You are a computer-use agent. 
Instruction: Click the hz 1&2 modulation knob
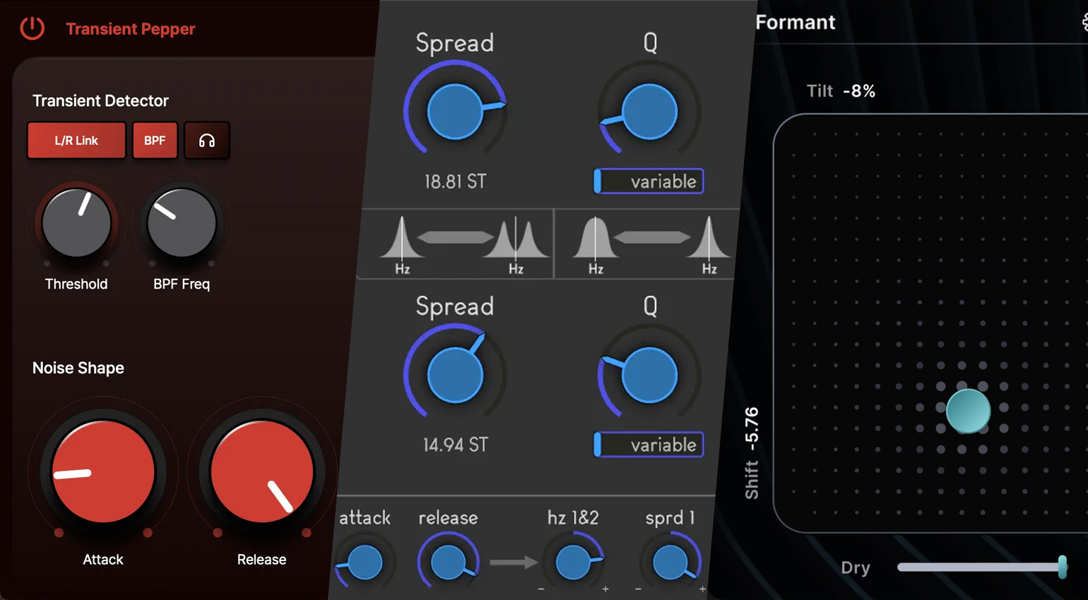[x=573, y=563]
